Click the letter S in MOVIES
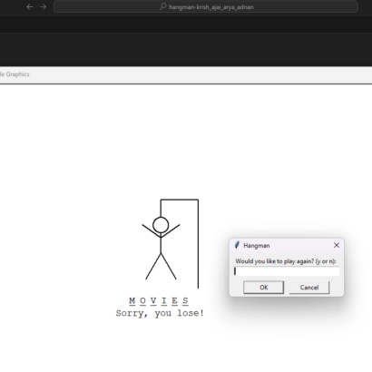This screenshot has height=372, width=372. pos(185,300)
